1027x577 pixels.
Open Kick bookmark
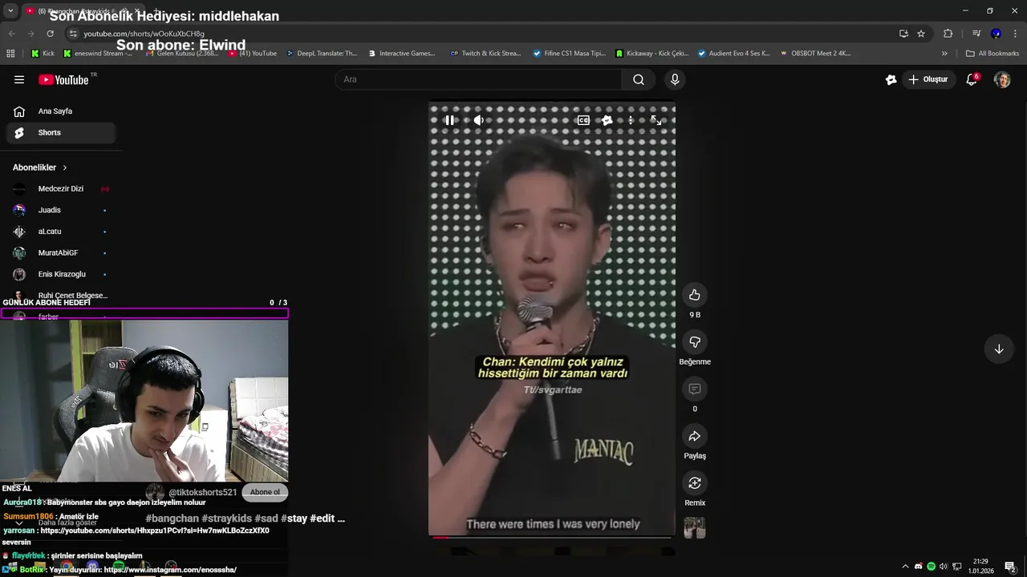point(43,54)
